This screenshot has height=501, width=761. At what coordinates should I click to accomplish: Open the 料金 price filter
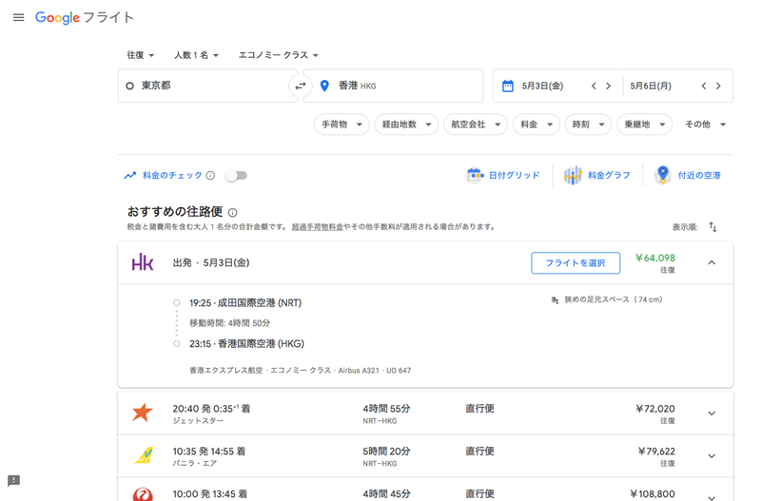(537, 125)
